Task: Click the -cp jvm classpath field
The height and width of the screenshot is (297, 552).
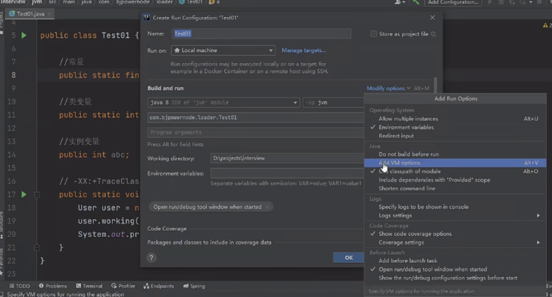Action: 333,102
